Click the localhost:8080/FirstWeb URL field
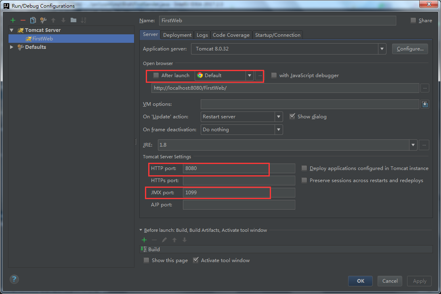 pos(285,88)
